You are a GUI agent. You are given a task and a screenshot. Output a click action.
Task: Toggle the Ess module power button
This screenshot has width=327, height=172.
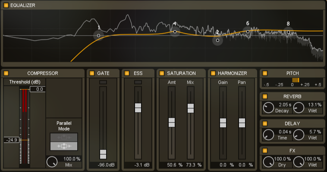(127, 73)
